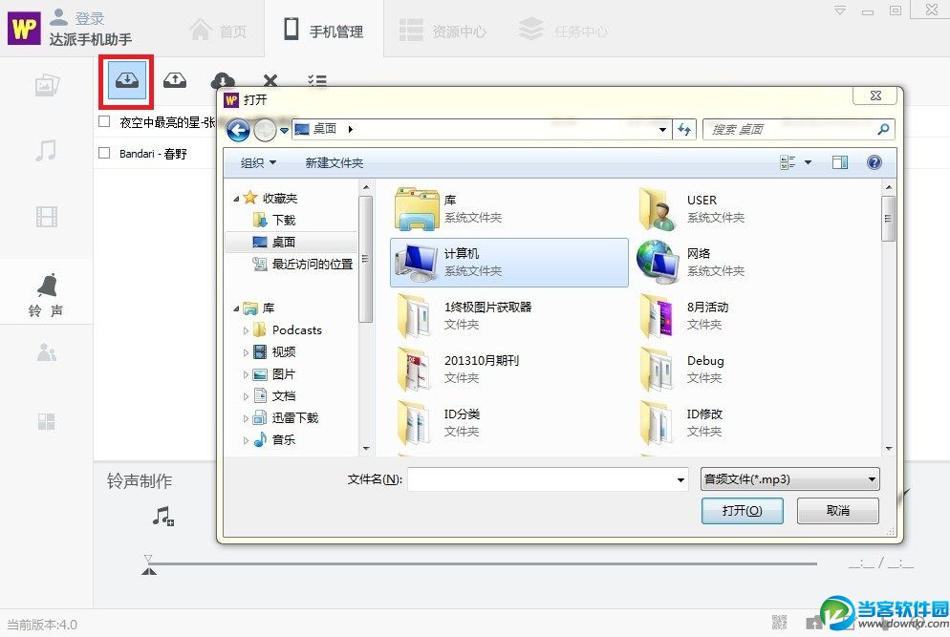This screenshot has width=950, height=637.
Task: Collapse the 库 tree node in navigation pane
Action: click(236, 308)
